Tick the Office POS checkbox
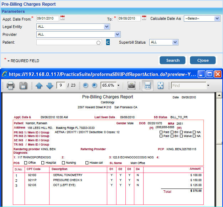The height and width of the screenshot is (207, 223). point(26,163)
